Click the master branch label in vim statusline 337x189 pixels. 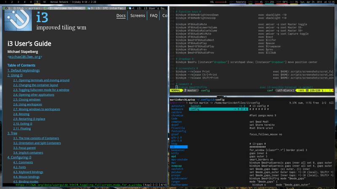click(x=191, y=90)
